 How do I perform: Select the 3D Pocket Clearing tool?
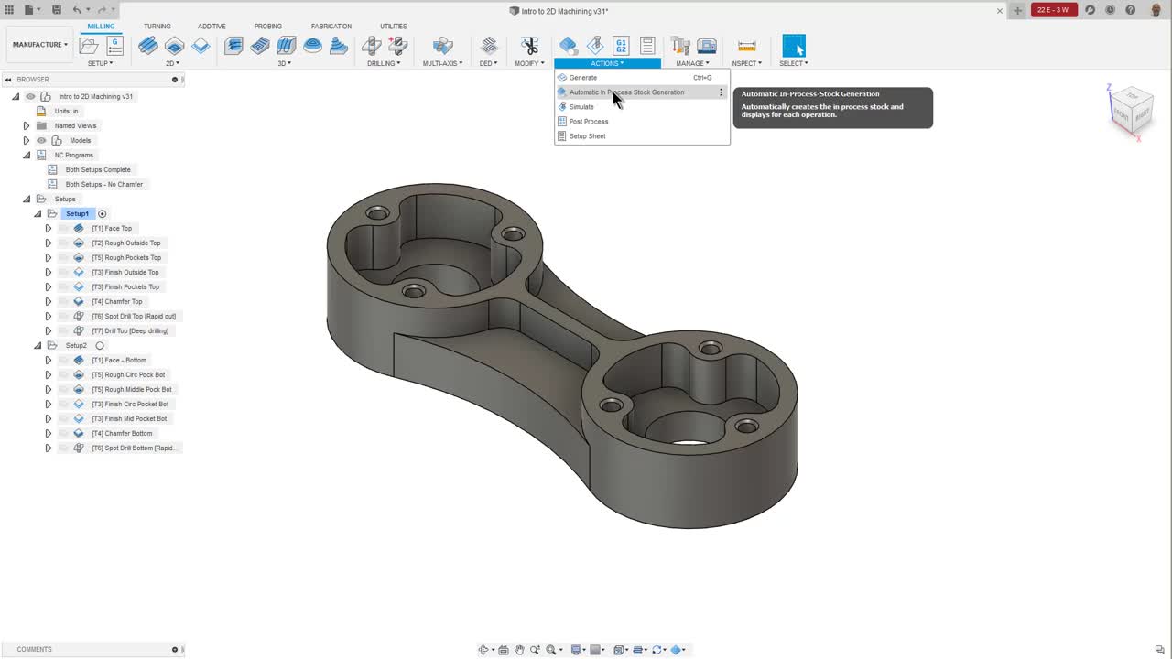click(x=260, y=45)
